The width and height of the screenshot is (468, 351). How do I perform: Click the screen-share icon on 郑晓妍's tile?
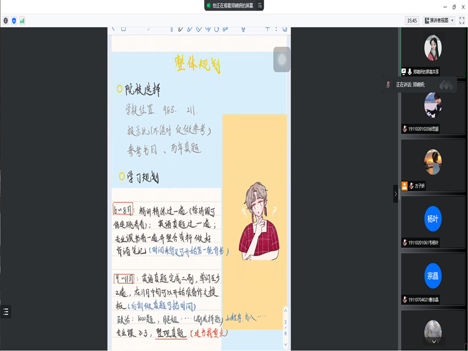coord(404,71)
